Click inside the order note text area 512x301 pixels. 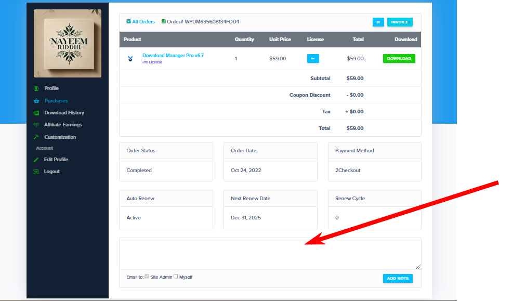pyautogui.click(x=270, y=254)
